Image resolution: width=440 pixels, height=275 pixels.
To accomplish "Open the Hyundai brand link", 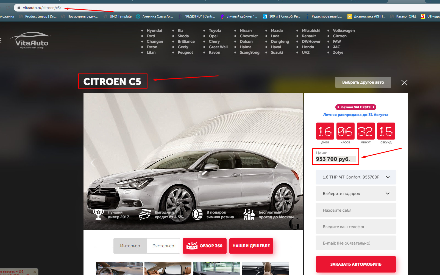I will pos(154,30).
